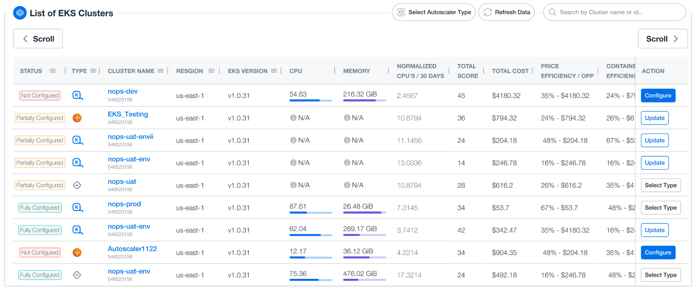
Task: Click Select Type for nops-uat
Action: coord(661,185)
